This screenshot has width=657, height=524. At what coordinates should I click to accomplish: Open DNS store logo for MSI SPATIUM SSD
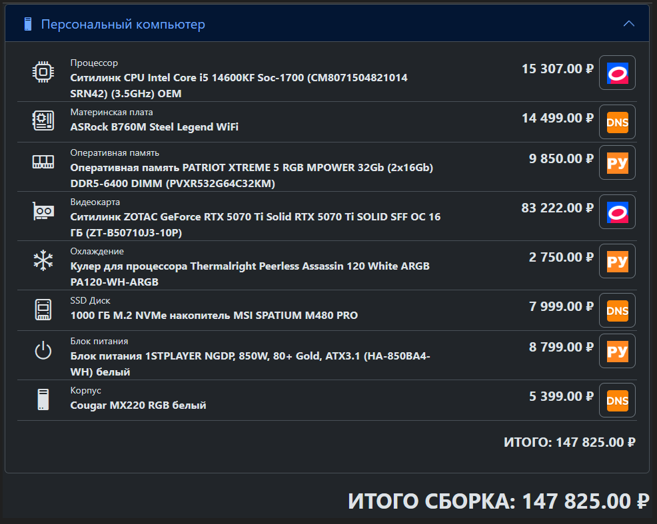tap(617, 310)
